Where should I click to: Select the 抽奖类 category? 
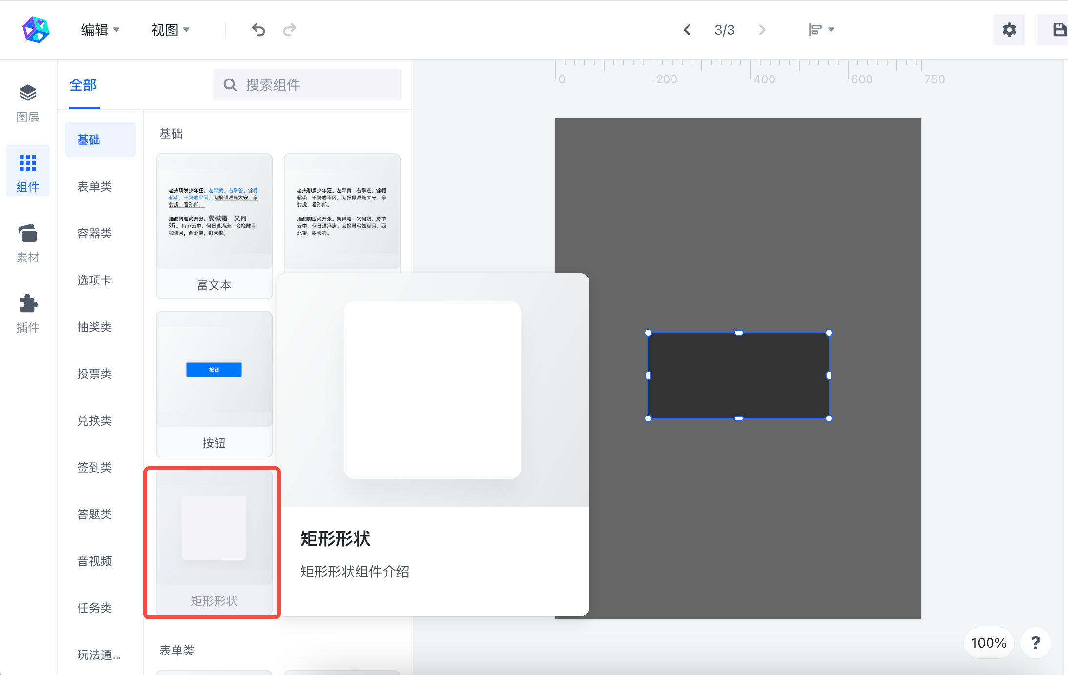tap(95, 327)
